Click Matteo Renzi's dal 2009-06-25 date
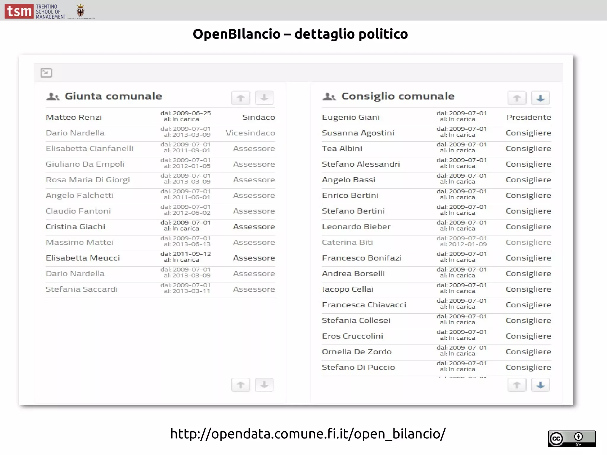 [186, 113]
